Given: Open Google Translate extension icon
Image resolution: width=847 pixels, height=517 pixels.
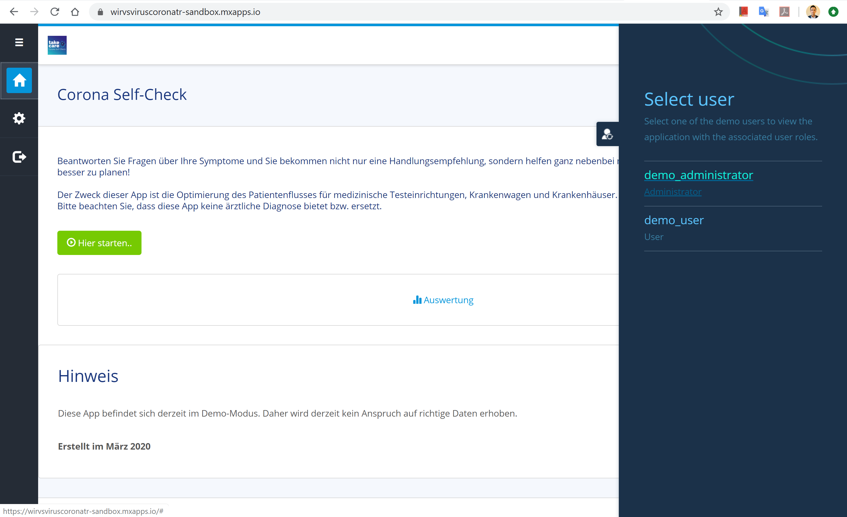Looking at the screenshot, I should pyautogui.click(x=763, y=12).
